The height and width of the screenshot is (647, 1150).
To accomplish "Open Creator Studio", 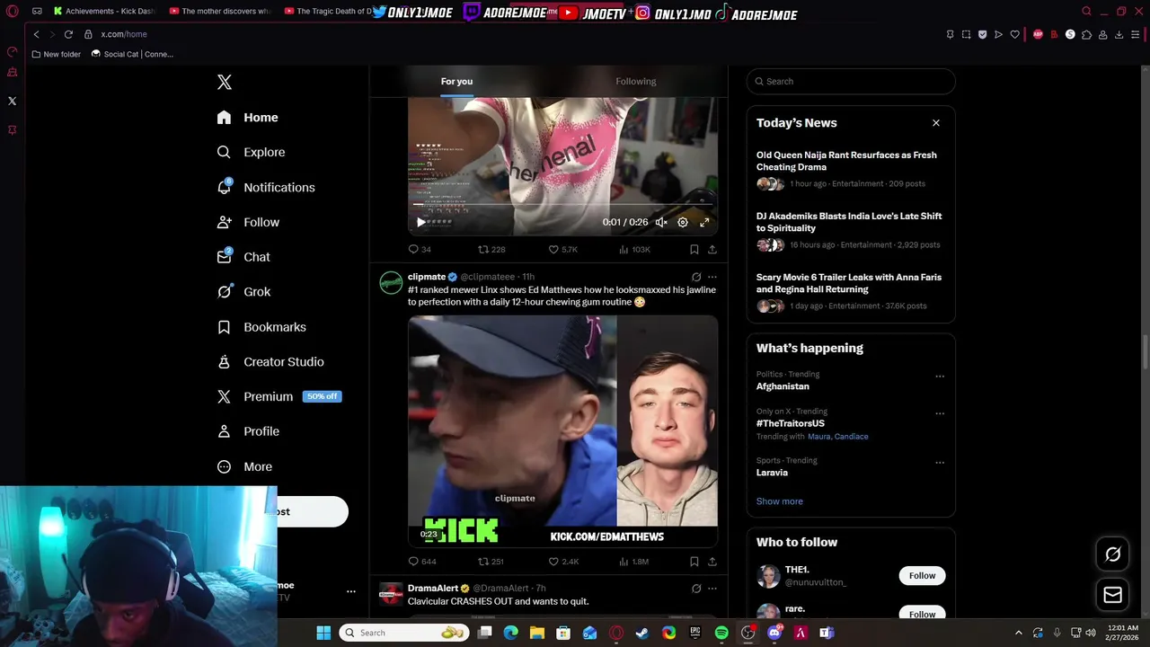I will tap(270, 362).
